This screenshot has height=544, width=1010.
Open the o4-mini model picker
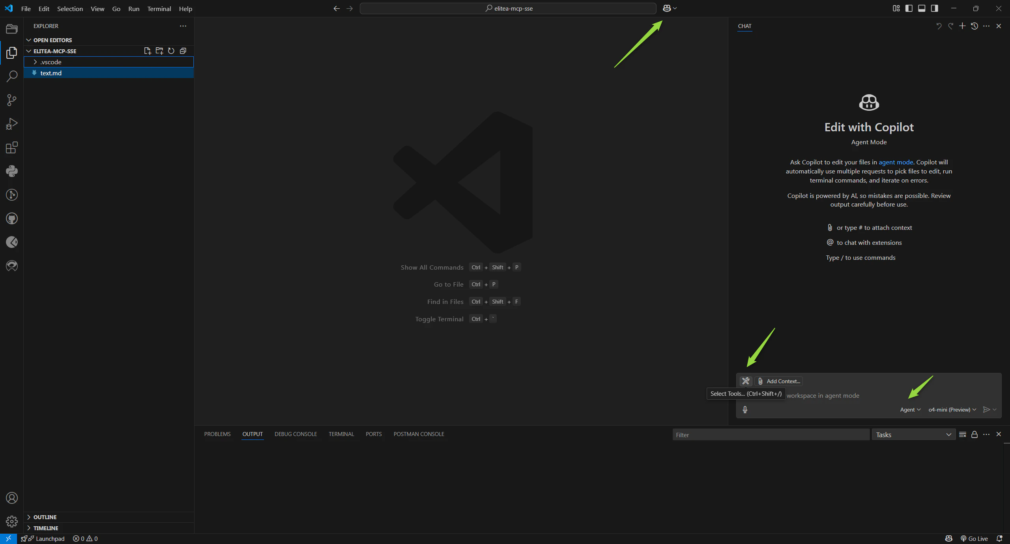(952, 410)
